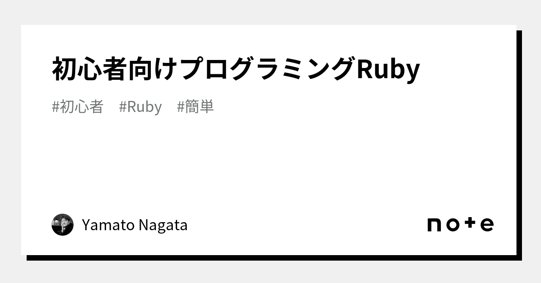Screen dimensions: 541x283
Task: Open the note logo
Action: (460, 225)
